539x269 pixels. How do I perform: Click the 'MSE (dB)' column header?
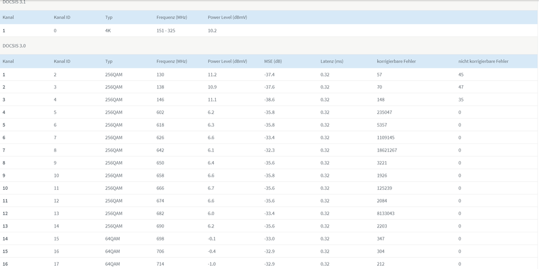pos(273,61)
